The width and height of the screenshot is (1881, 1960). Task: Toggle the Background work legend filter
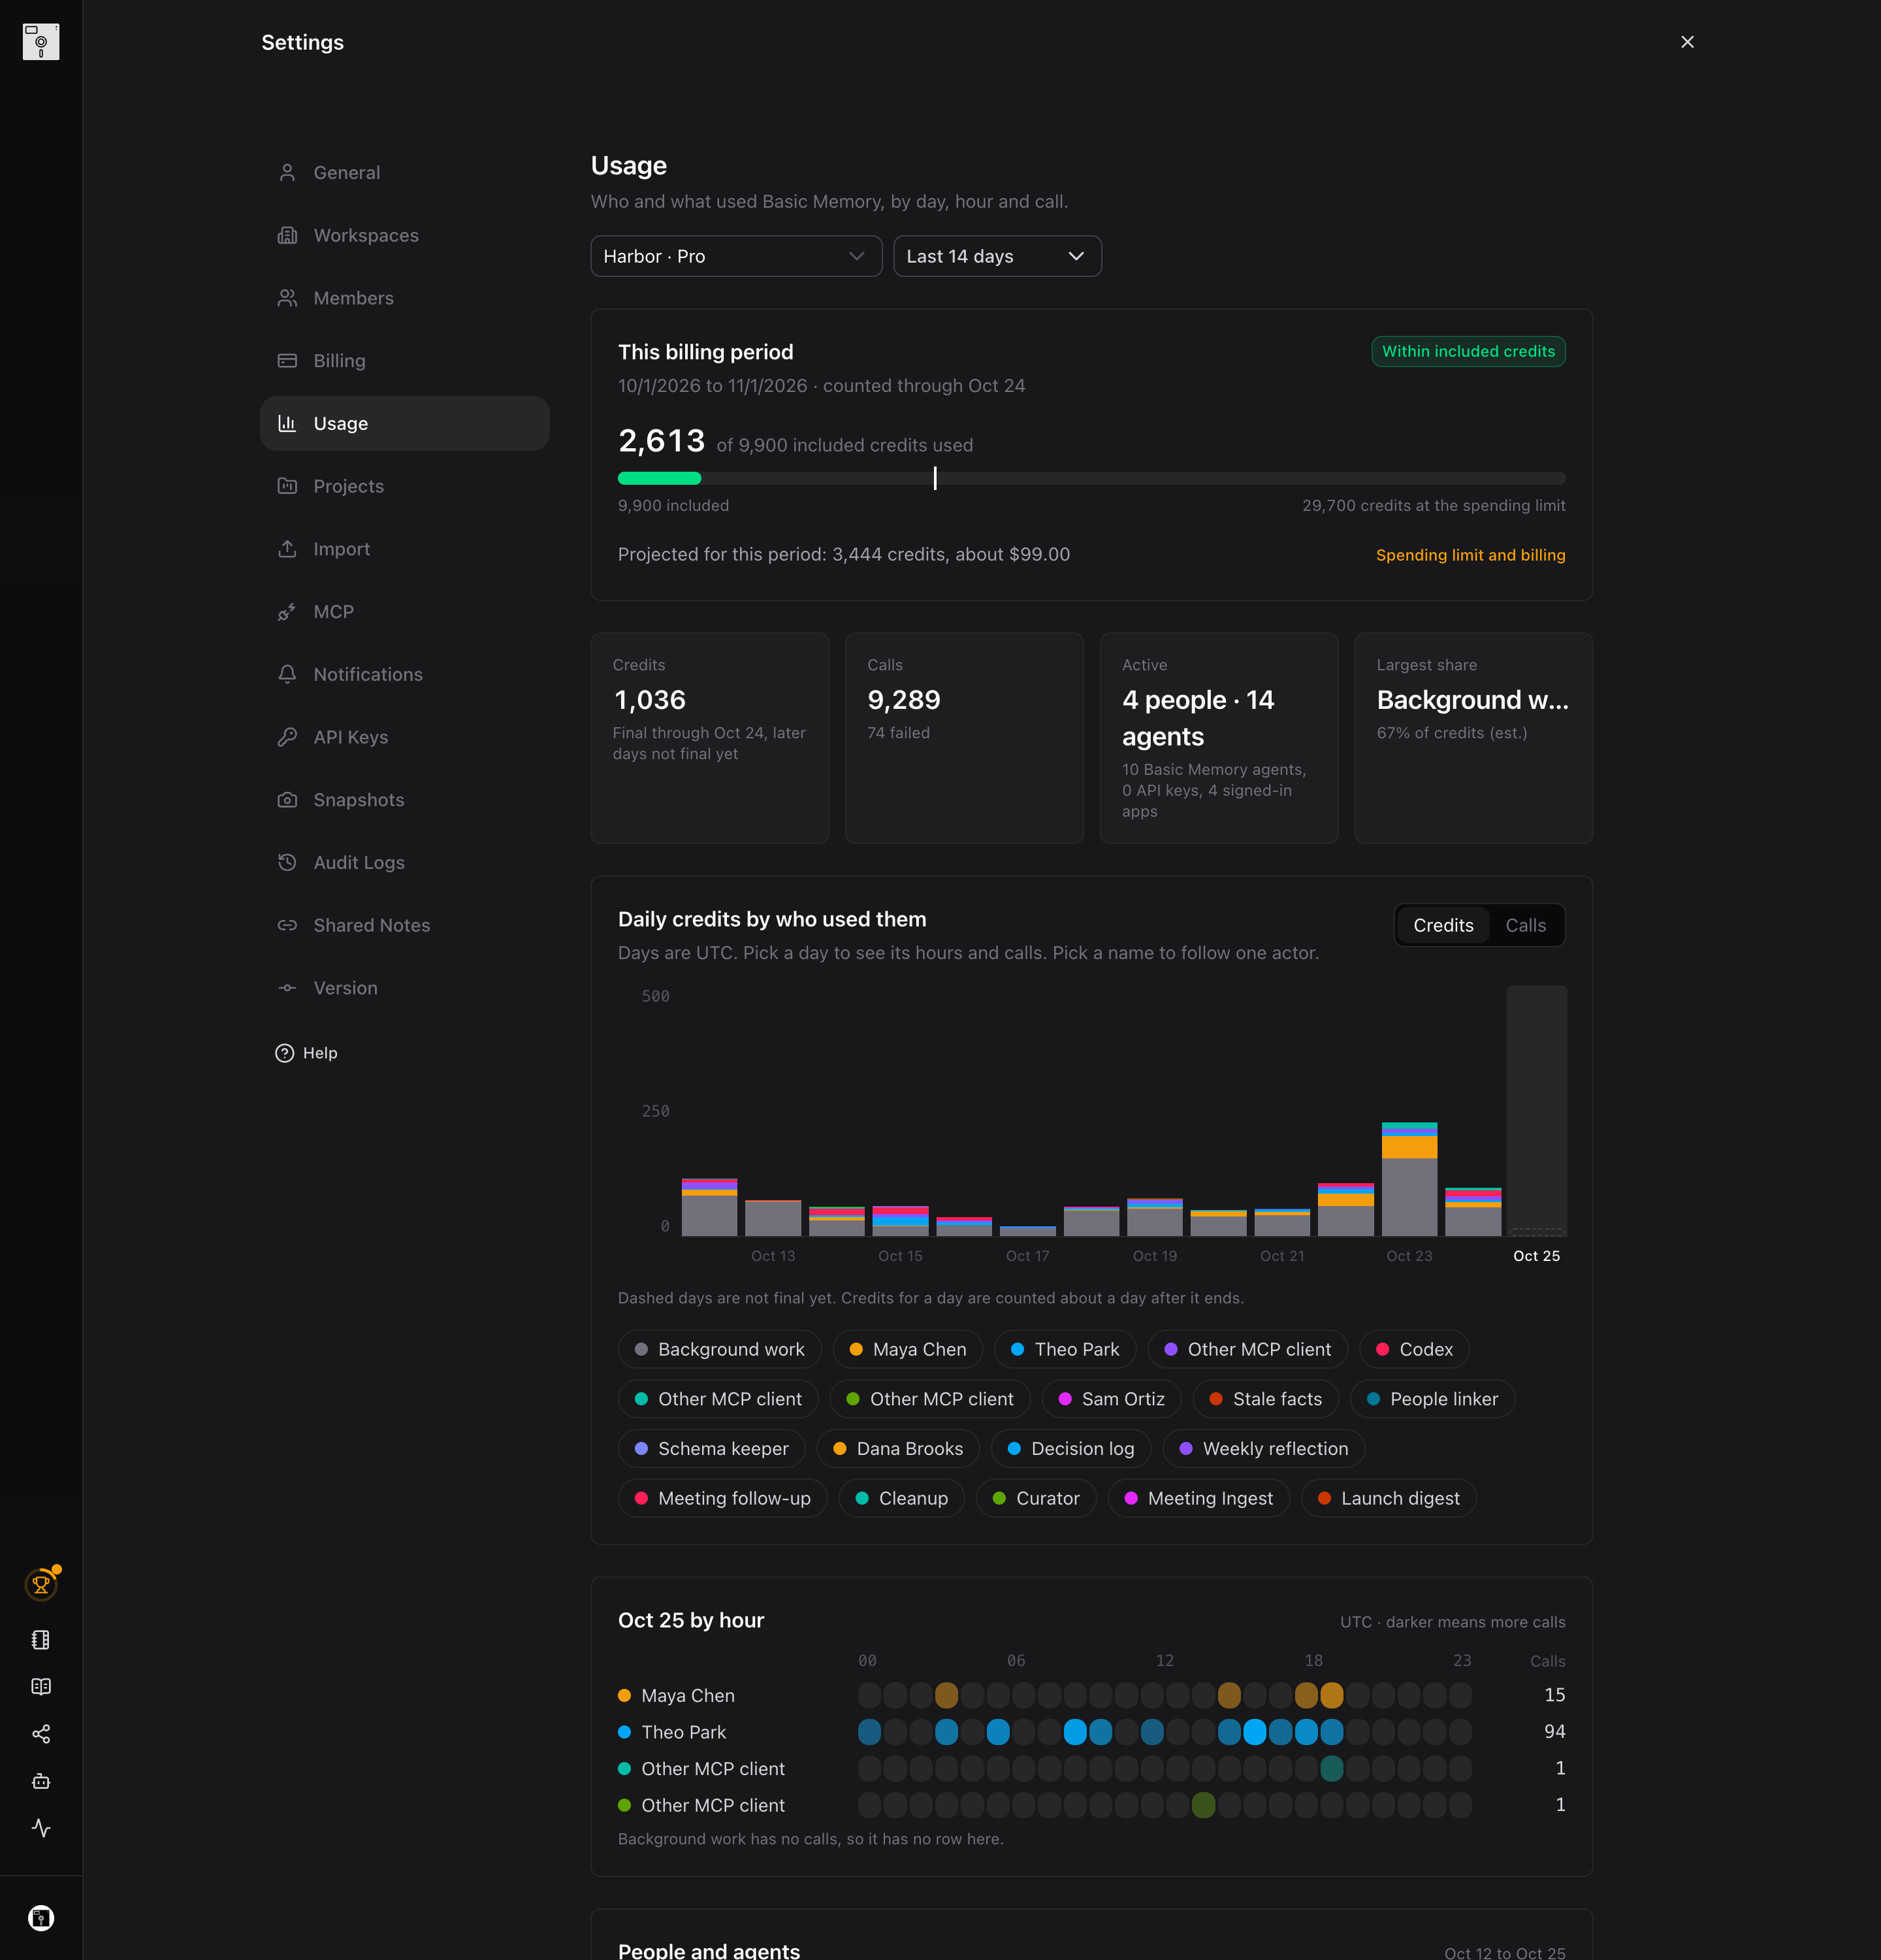[x=720, y=1350]
